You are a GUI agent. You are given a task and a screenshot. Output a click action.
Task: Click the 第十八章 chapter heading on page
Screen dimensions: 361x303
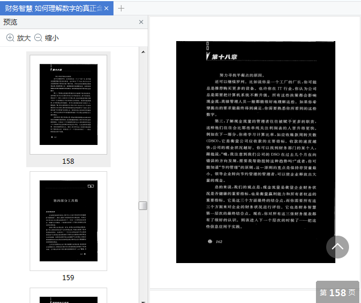[x=224, y=56]
